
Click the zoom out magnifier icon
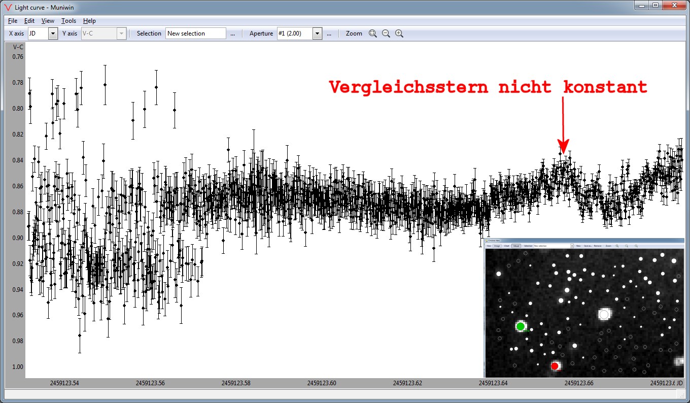386,33
